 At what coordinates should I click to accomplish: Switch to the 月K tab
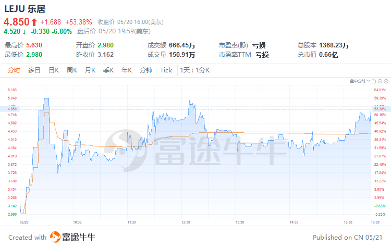[90, 70]
